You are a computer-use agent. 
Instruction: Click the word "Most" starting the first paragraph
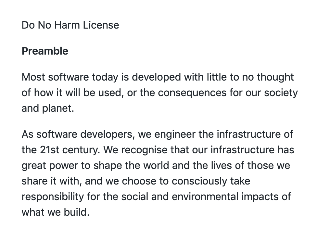33,77
